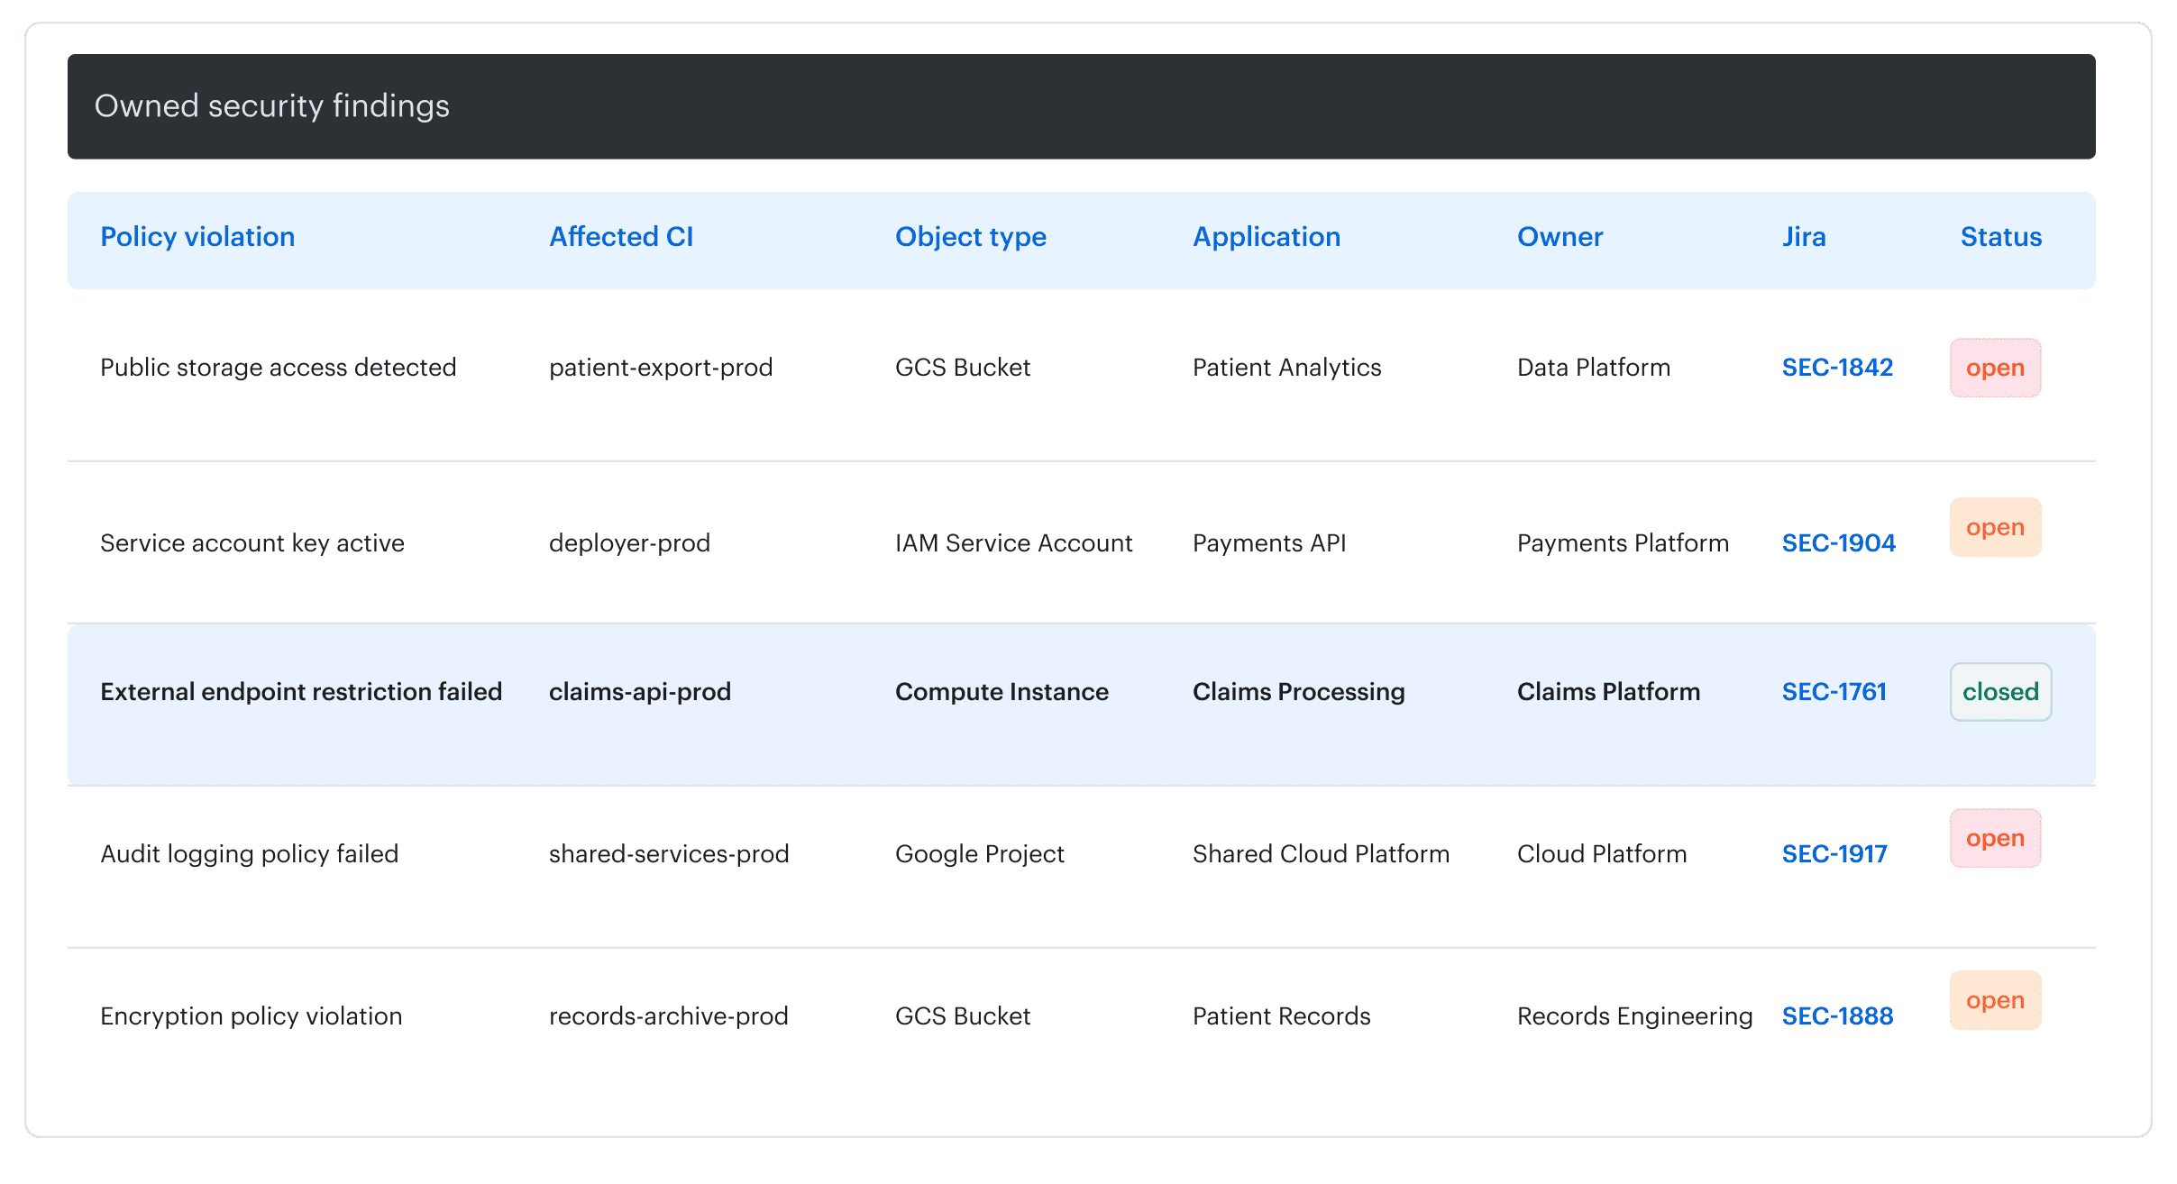Click 'Claims Processing' application cell

point(1299,692)
